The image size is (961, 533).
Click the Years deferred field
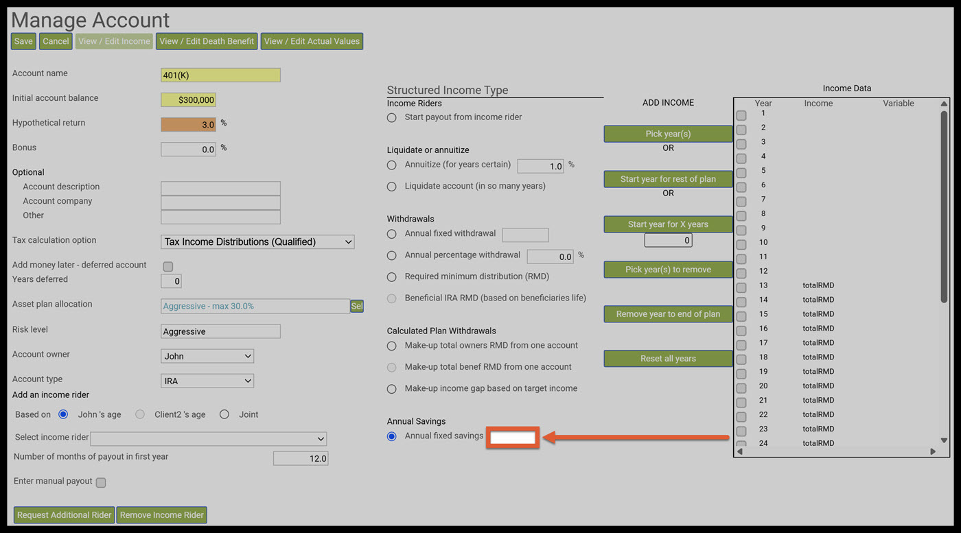[x=171, y=281]
